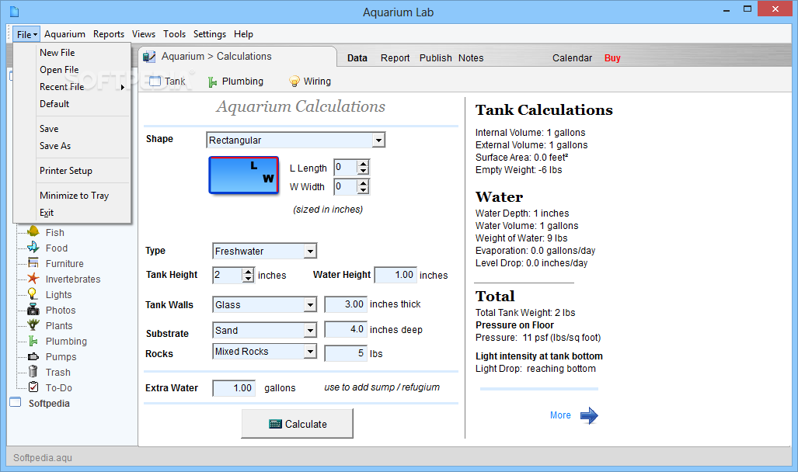
Task: Click the W Width spinner arrows
Action: [363, 186]
